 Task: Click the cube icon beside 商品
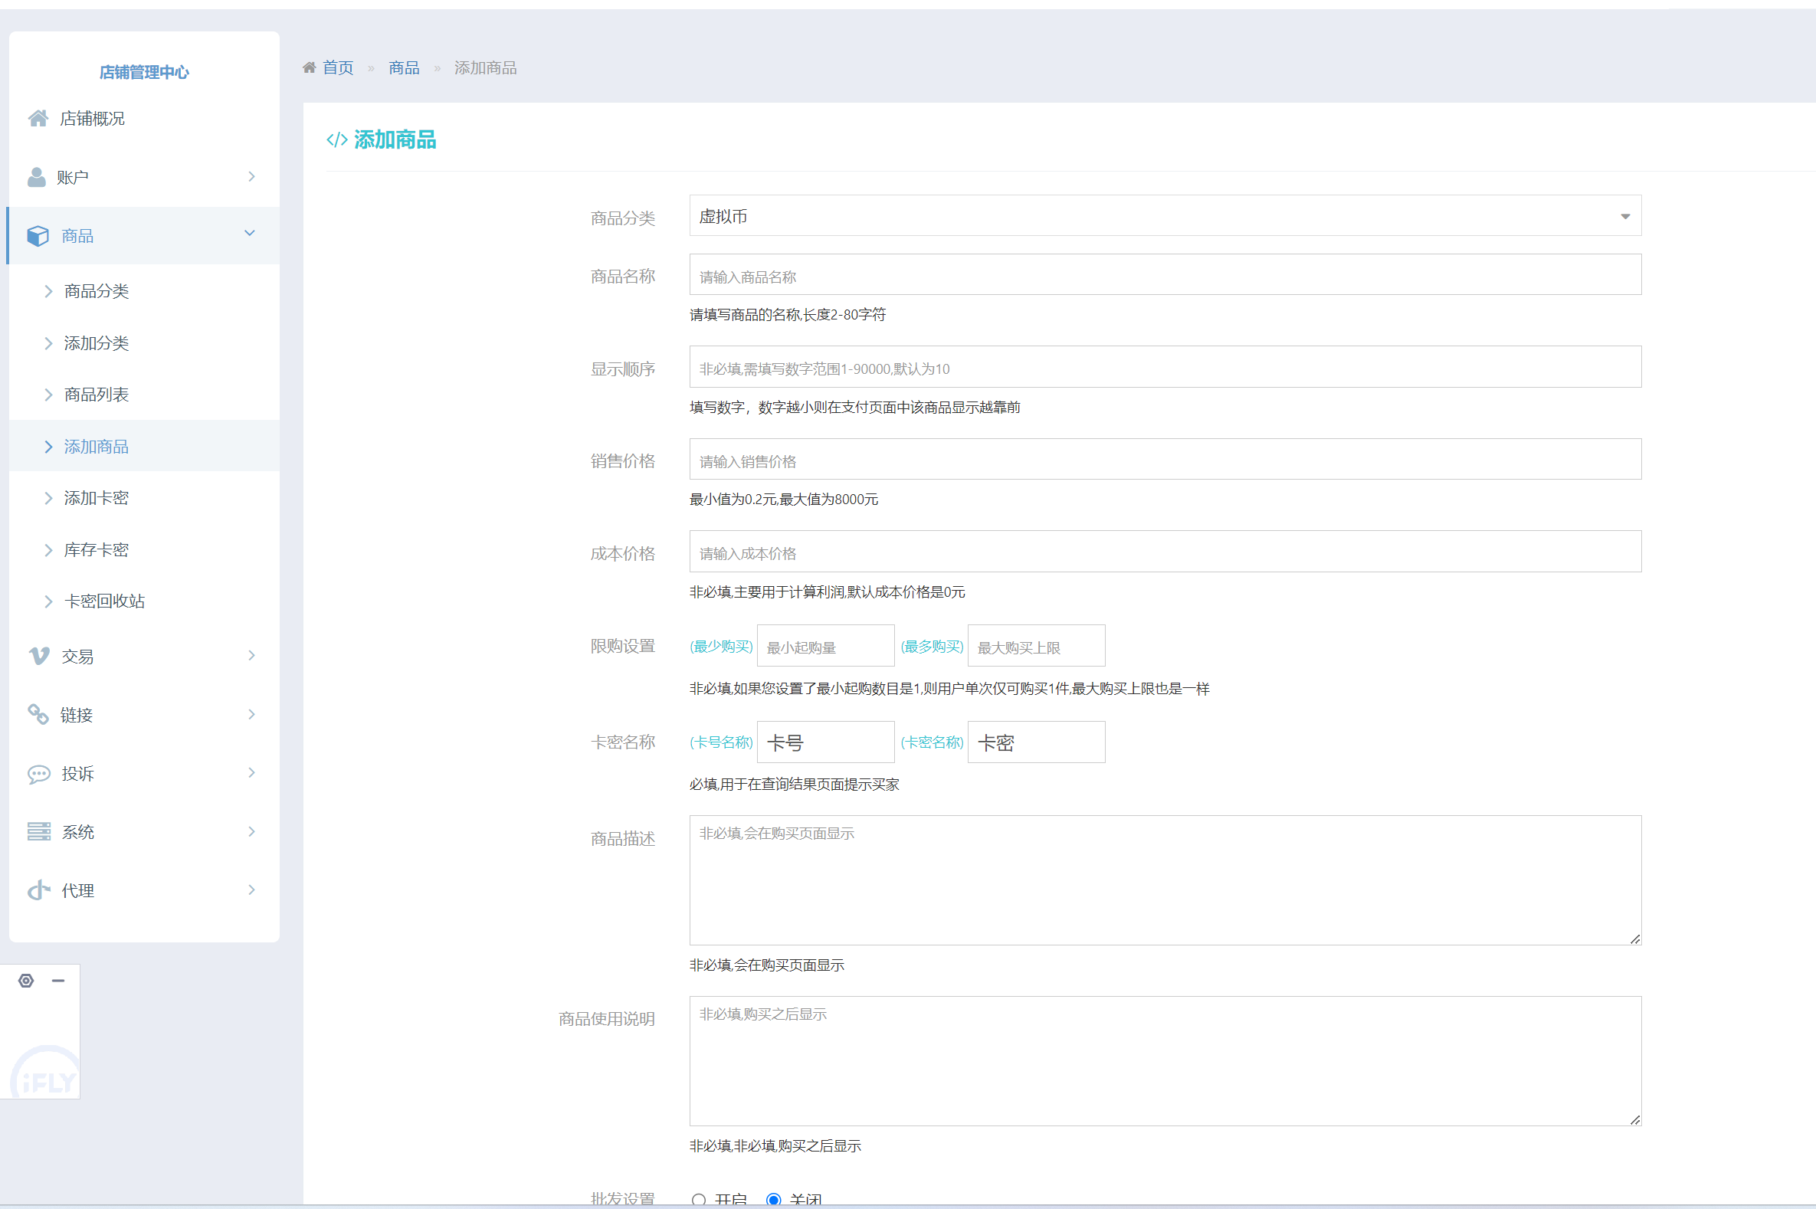pos(38,236)
